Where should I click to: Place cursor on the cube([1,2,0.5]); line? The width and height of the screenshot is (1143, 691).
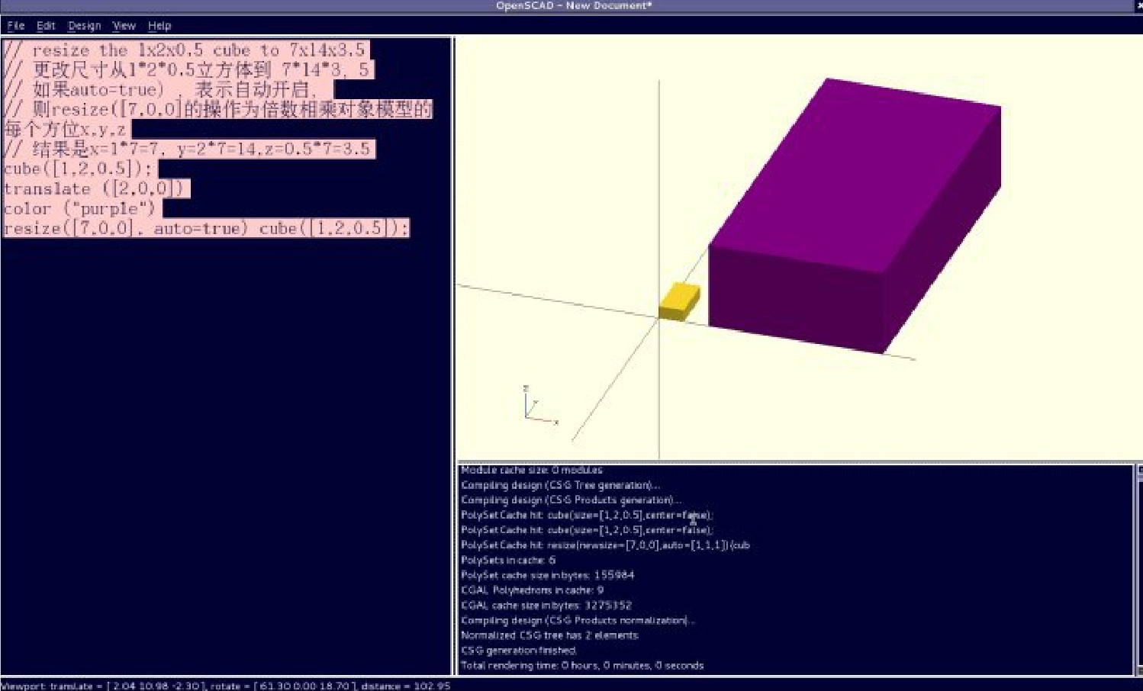click(x=78, y=169)
